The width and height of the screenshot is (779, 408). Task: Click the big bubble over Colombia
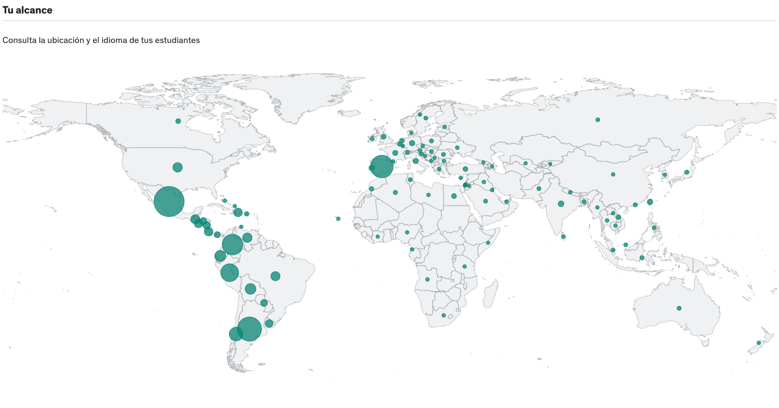[232, 244]
